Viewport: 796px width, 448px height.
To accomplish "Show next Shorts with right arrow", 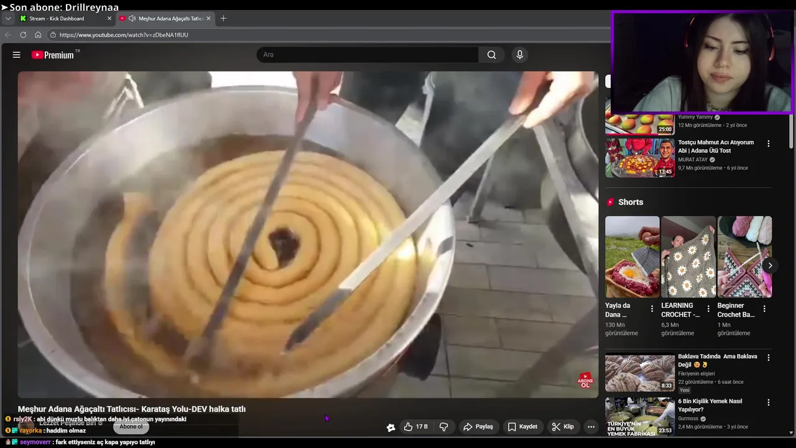I will click(x=769, y=266).
